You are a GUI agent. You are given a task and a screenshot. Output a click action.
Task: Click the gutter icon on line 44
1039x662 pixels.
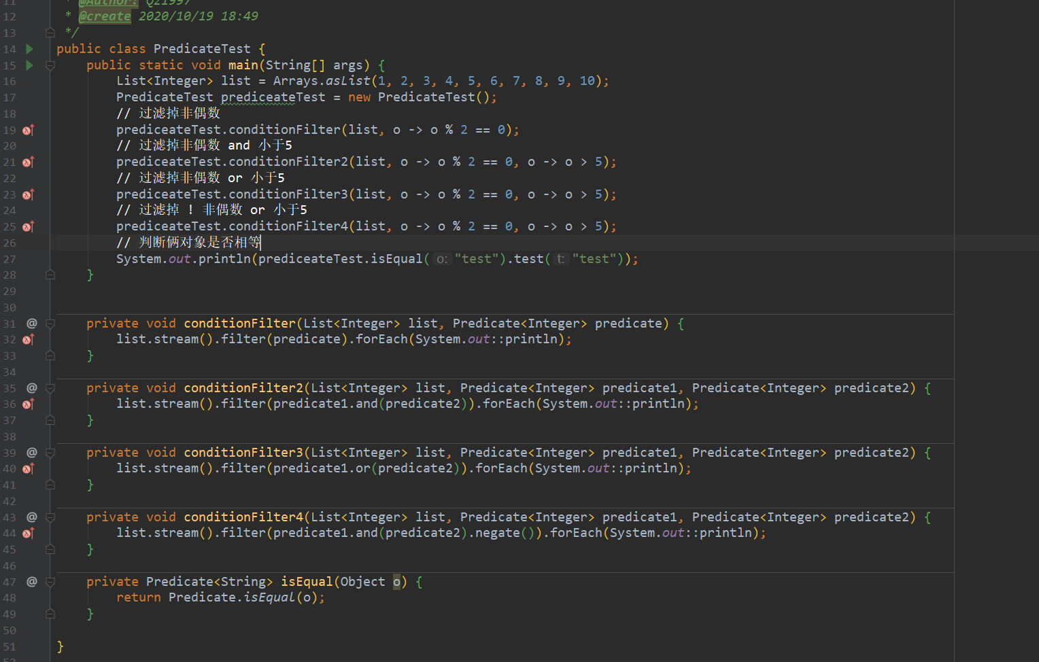click(28, 533)
